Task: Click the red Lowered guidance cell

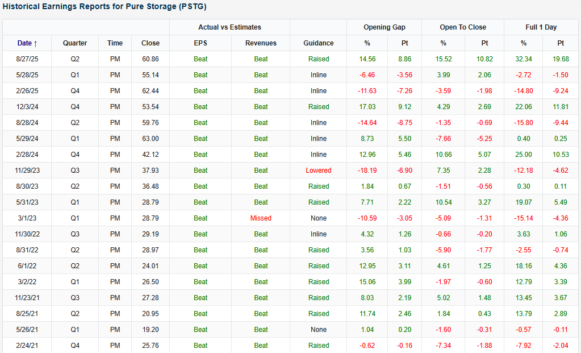Action: tap(319, 171)
